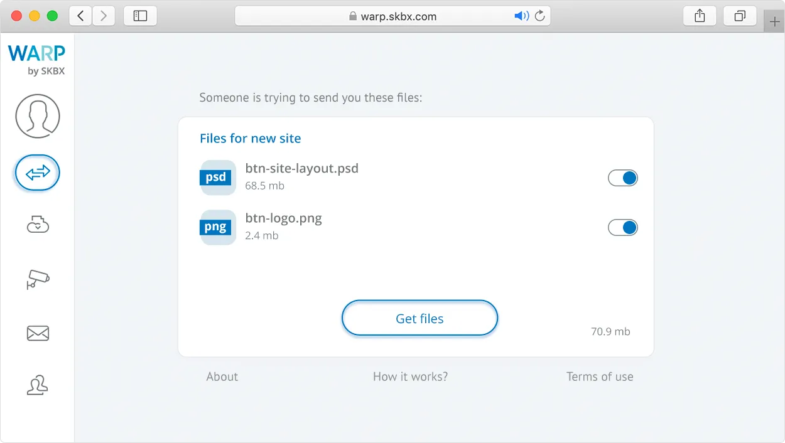This screenshot has height=443, width=785.
Task: Click the psd file type icon
Action: pos(217,178)
